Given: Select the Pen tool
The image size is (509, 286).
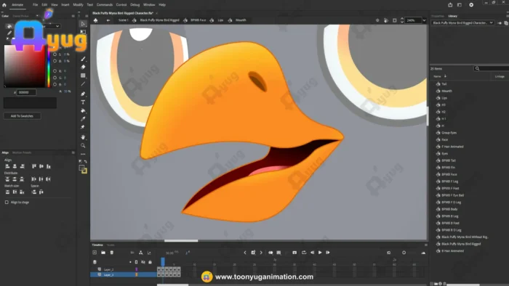Looking at the screenshot, I should pos(83,94).
